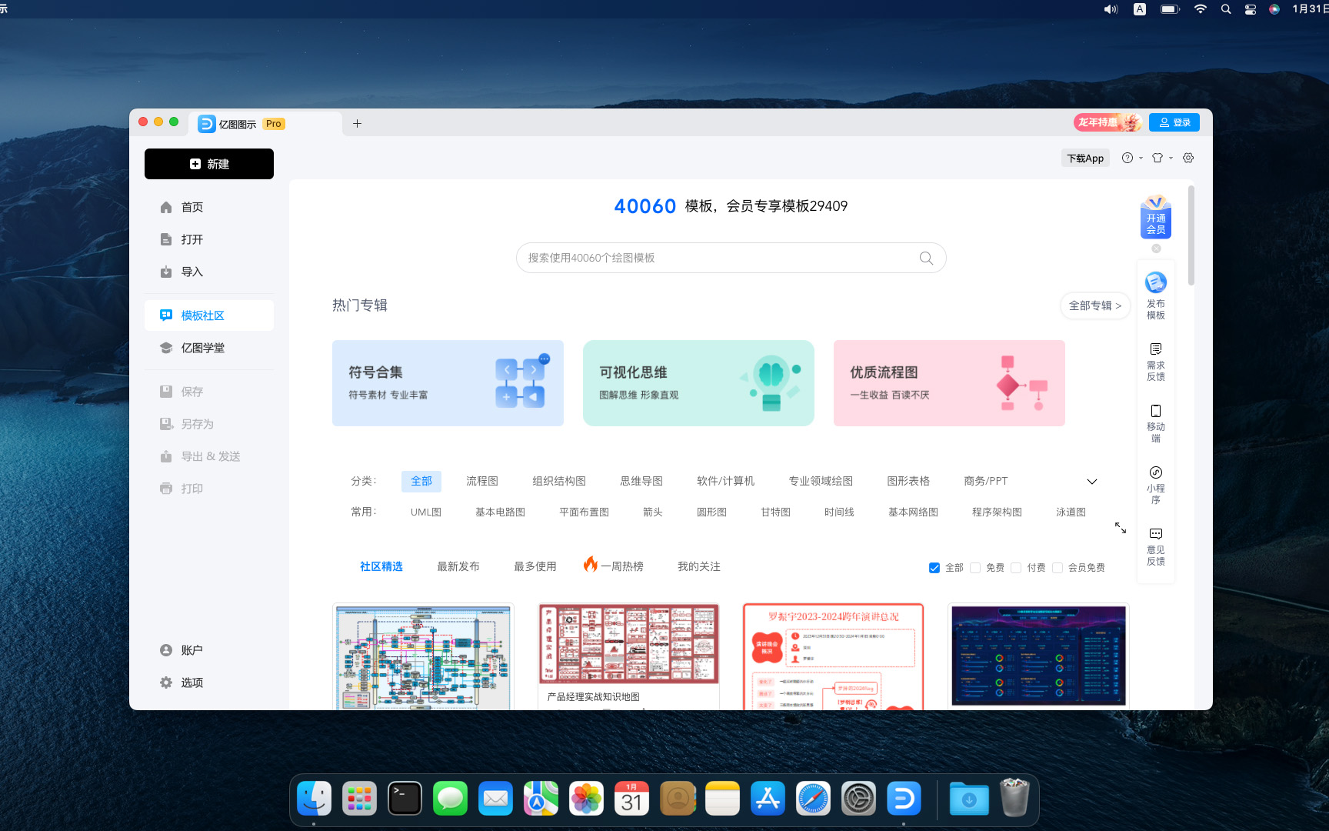Image resolution: width=1329 pixels, height=831 pixels.
Task: Open 导出 & 发送 options
Action: [x=210, y=456]
